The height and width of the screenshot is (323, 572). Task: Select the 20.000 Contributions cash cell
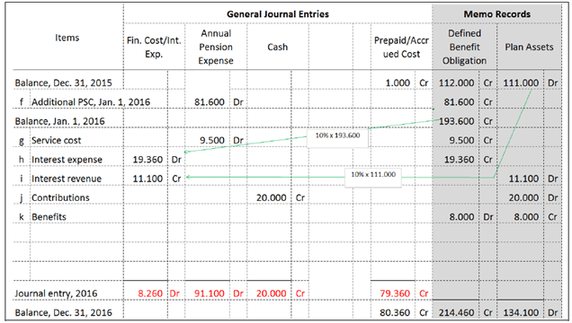(x=272, y=197)
